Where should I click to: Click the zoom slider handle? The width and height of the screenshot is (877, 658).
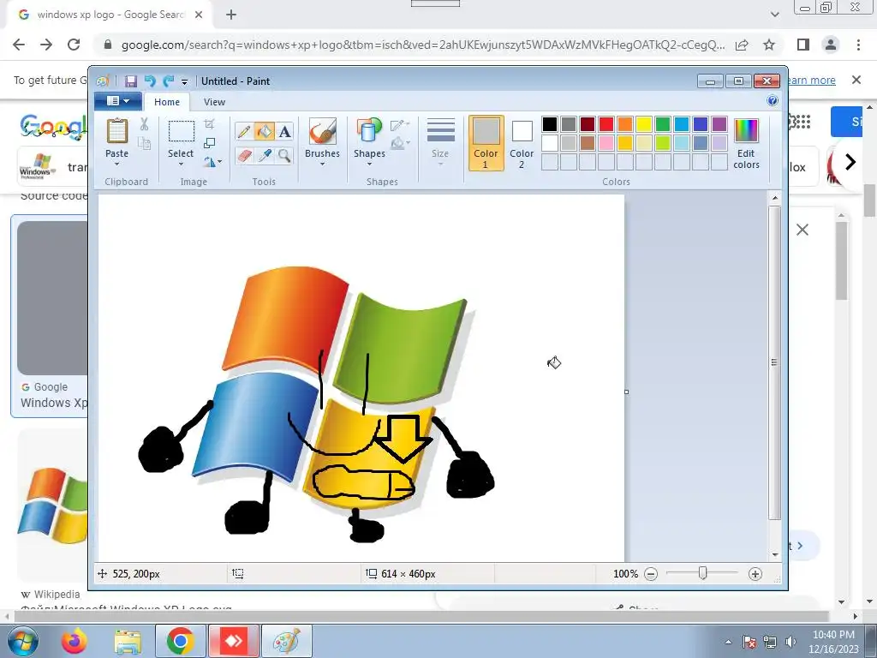click(x=703, y=573)
